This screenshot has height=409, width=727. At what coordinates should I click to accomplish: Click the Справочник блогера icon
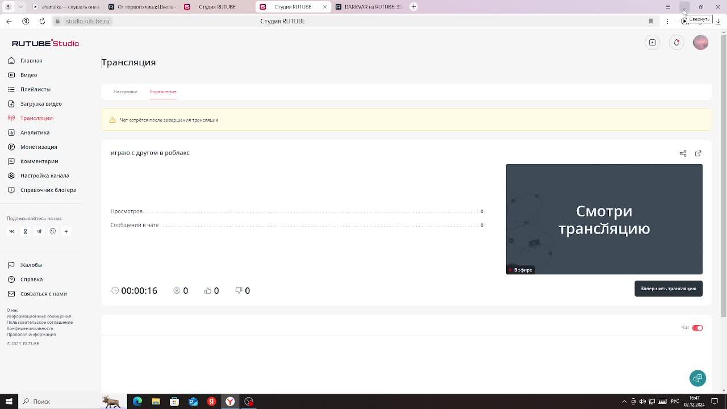tap(11, 190)
